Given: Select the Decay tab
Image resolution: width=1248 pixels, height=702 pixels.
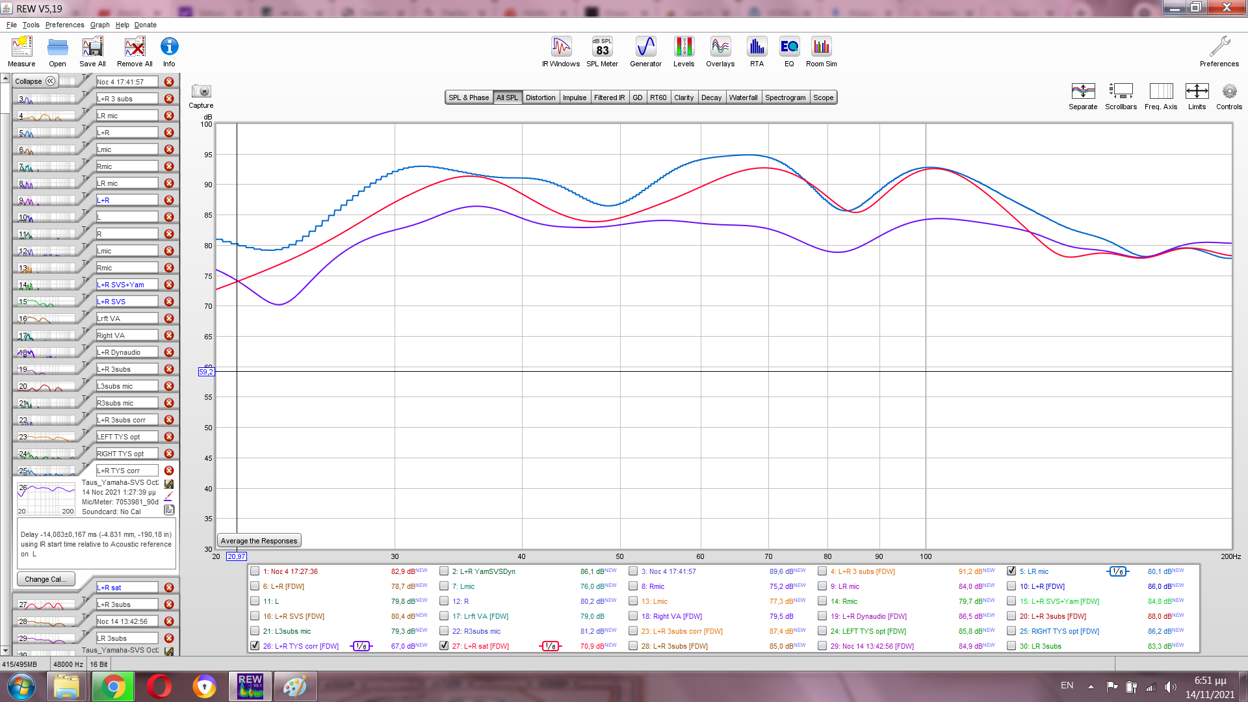Looking at the screenshot, I should click(x=711, y=97).
